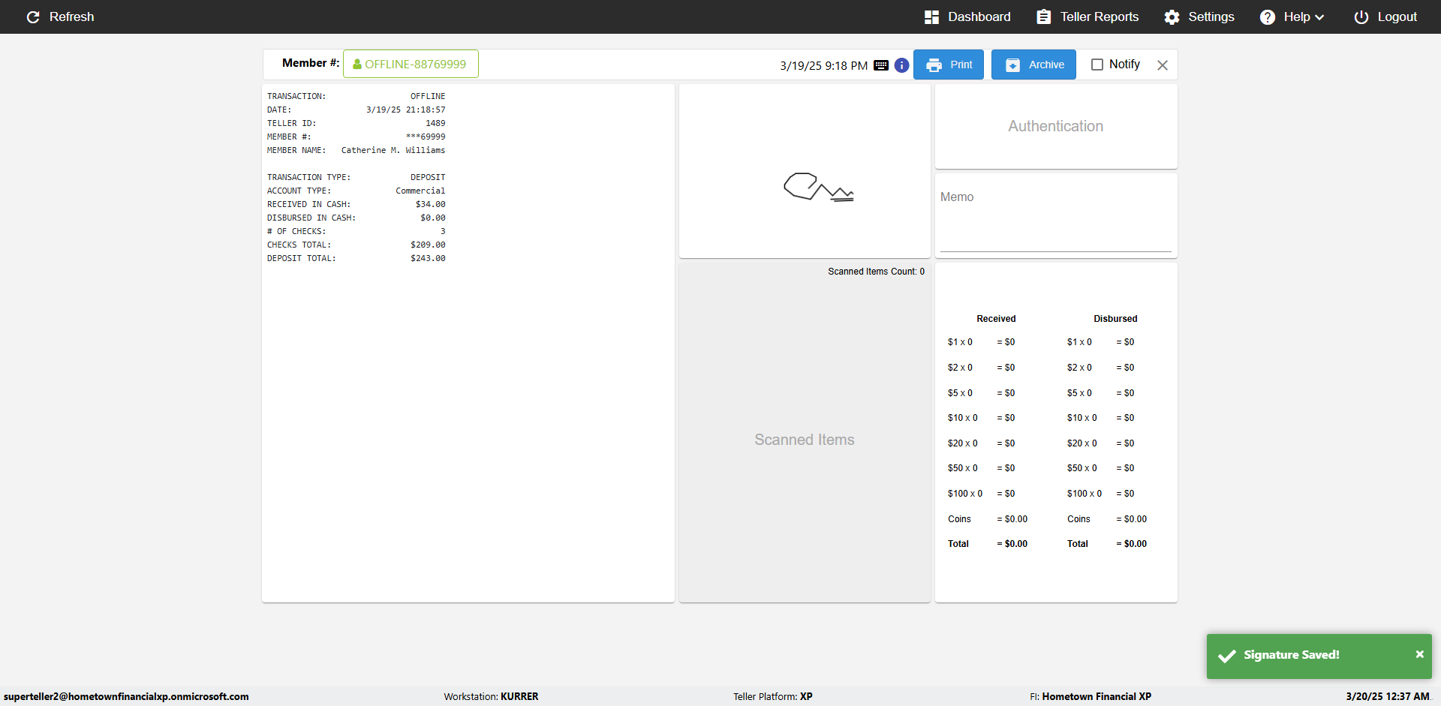Expand the Help dropdown chevron
Image resolution: width=1441 pixels, height=706 pixels.
click(x=1319, y=17)
